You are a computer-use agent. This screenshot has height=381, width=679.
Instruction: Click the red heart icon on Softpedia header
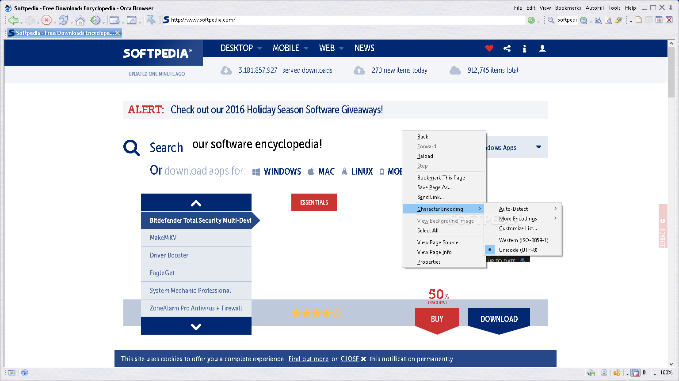point(489,49)
